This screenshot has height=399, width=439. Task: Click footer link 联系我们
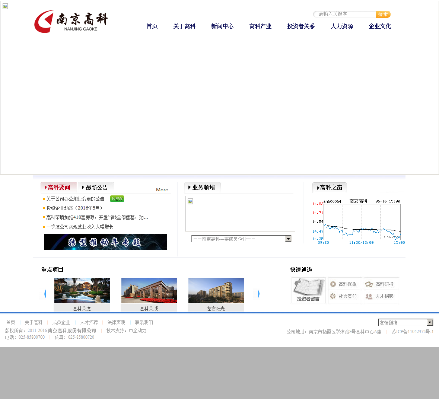[x=144, y=322]
